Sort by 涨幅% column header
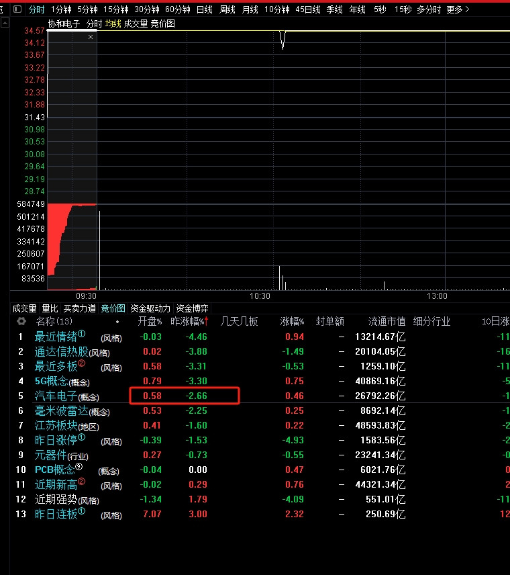This screenshot has height=575, width=510. pos(292,322)
